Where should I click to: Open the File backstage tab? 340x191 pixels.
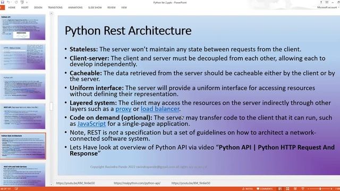coord(2,7)
